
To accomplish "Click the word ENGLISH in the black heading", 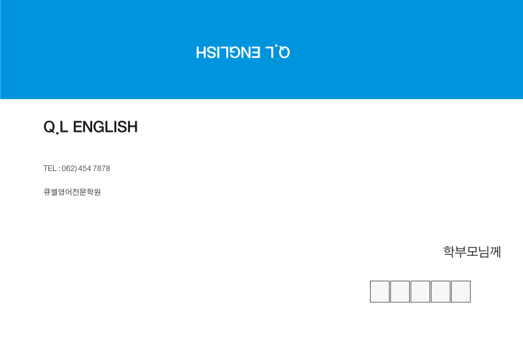I will (x=105, y=127).
